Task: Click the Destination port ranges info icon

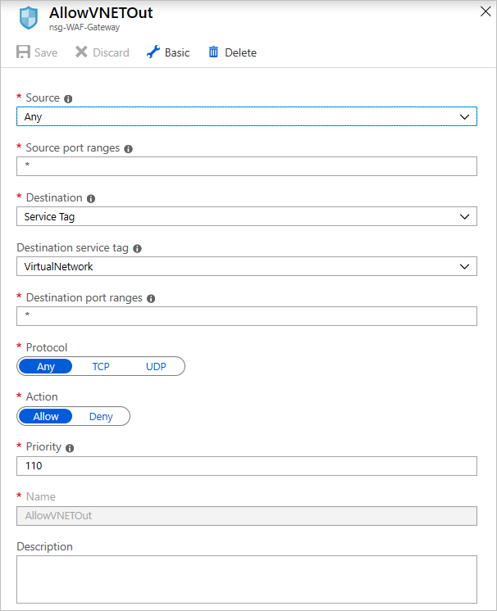Action: [151, 299]
